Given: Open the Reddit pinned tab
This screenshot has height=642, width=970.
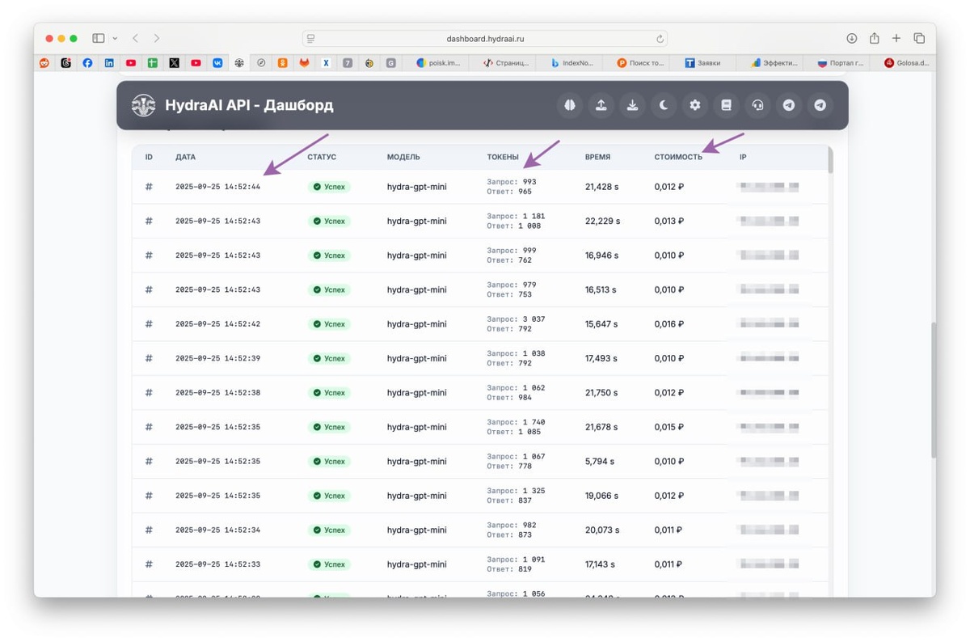Looking at the screenshot, I should click(44, 62).
